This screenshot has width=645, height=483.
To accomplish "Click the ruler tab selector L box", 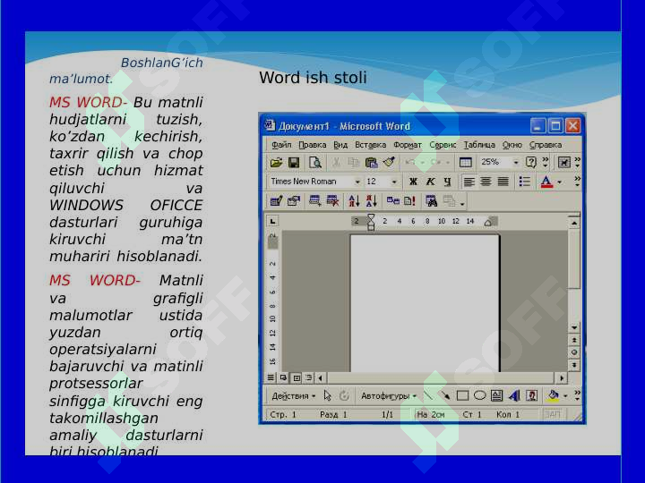I will (272, 222).
